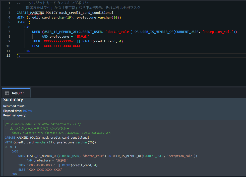Click the 197ms elapsed time value

pos(27,111)
